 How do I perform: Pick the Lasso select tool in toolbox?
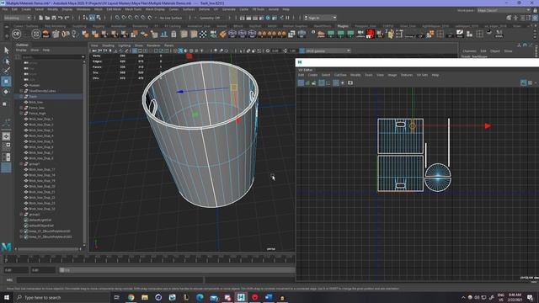click(x=6, y=61)
